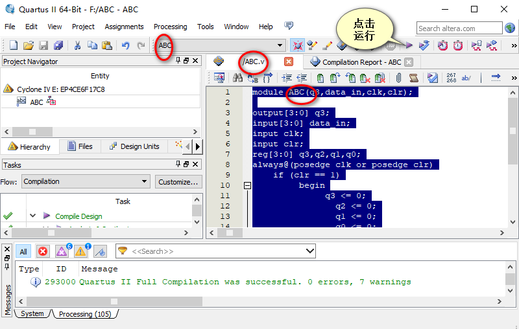Toggle the error messages filter

click(43, 252)
